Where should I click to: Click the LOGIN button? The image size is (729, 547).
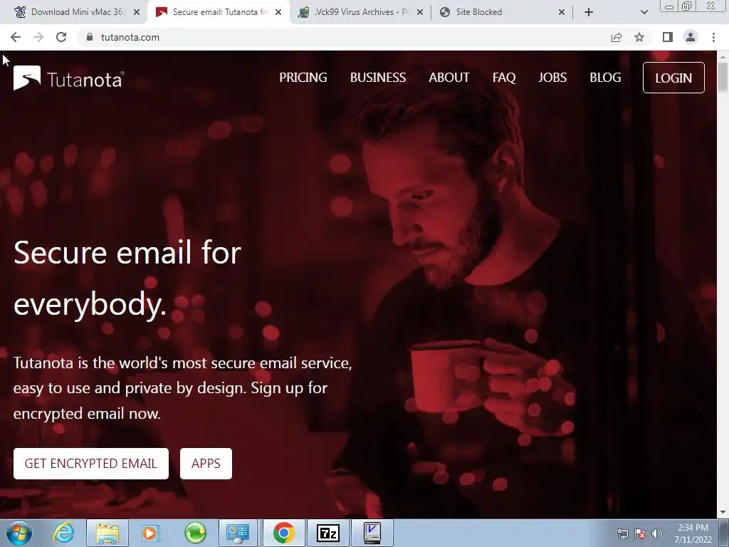[x=673, y=78]
